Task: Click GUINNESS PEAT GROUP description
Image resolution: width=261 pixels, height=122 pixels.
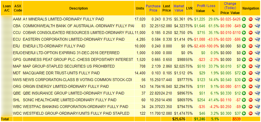Action: [78, 59]
